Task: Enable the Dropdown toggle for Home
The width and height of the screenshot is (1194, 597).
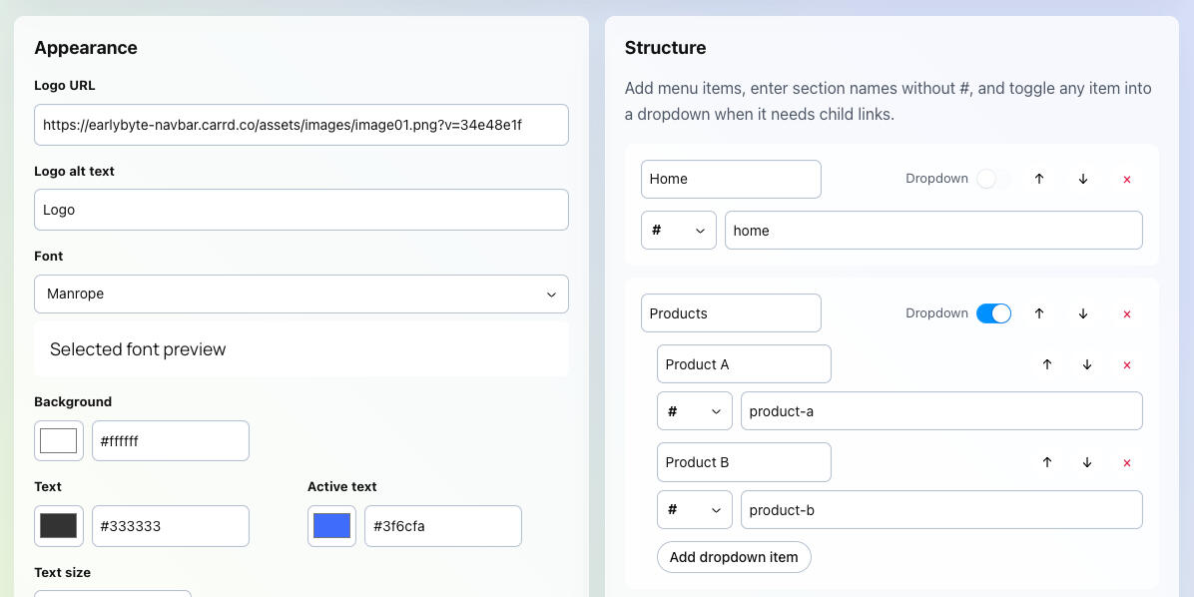Action: (993, 179)
